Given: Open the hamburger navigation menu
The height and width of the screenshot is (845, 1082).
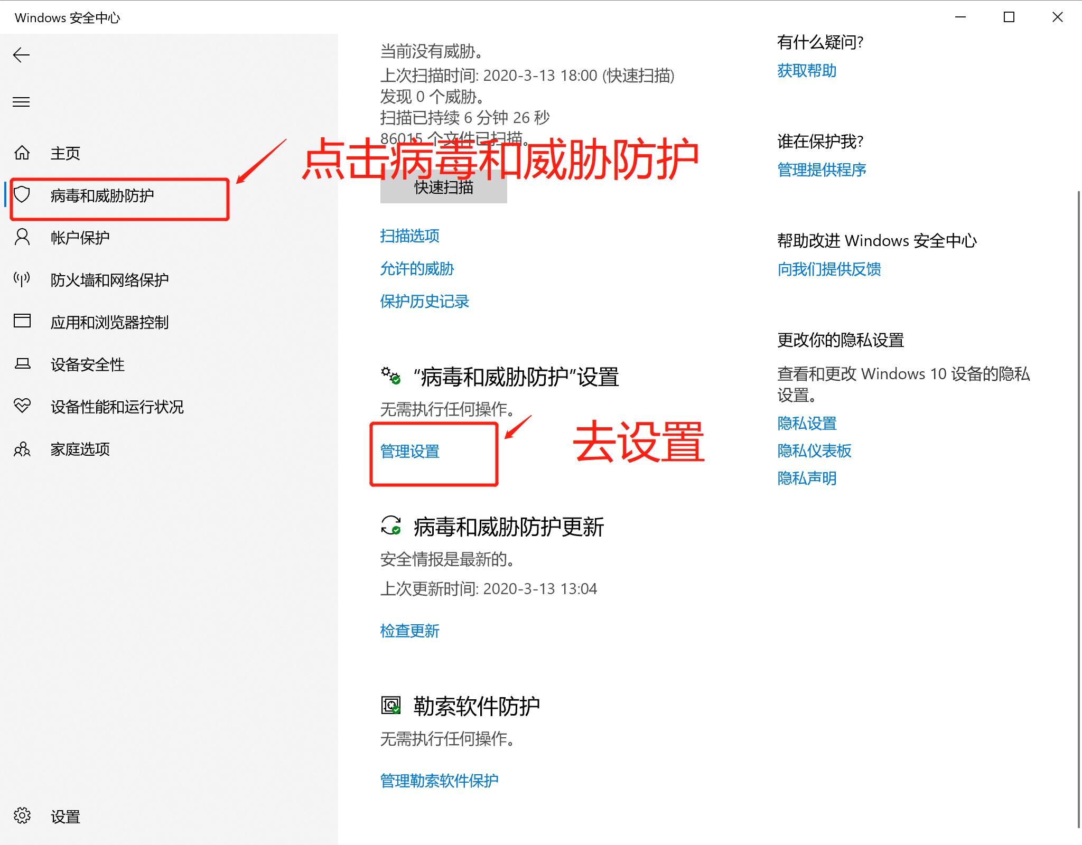Looking at the screenshot, I should [x=21, y=102].
